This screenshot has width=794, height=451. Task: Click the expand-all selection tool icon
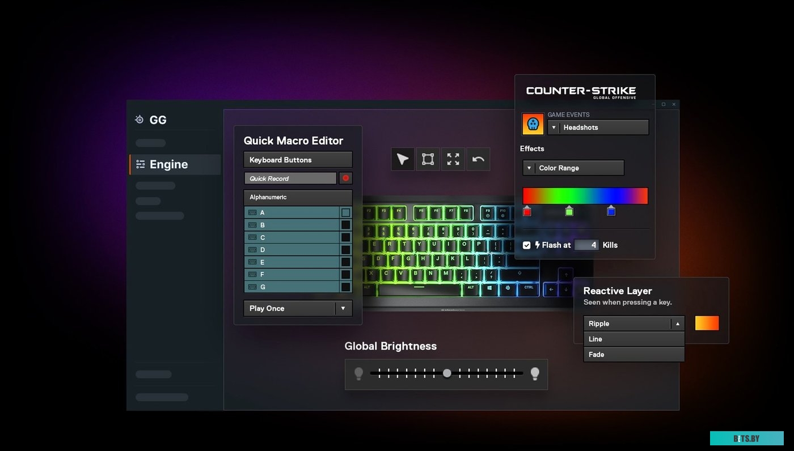tap(453, 159)
